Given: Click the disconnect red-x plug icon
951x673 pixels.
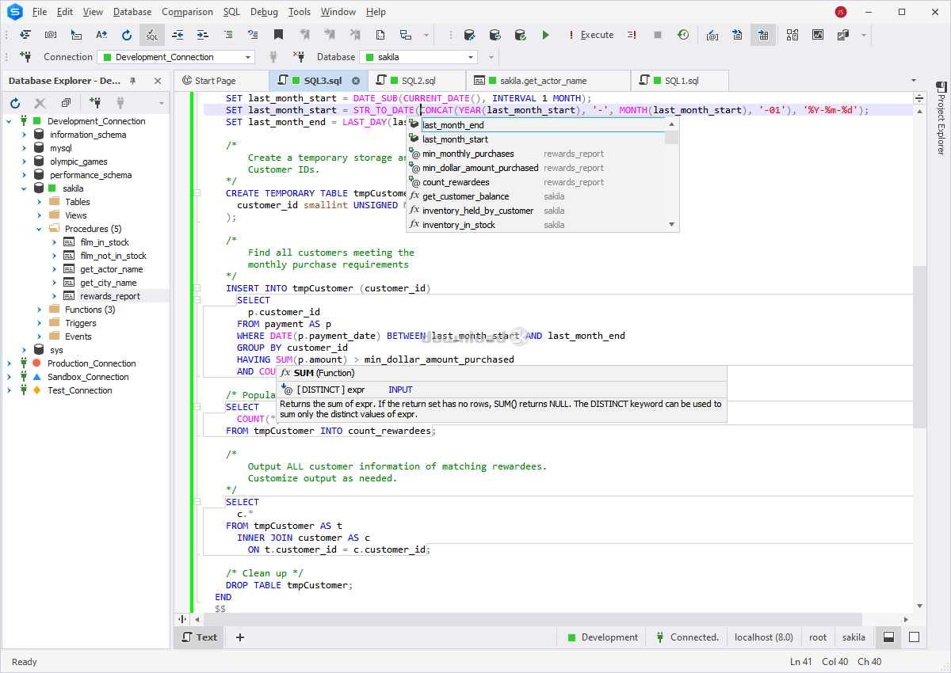Looking at the screenshot, I should (x=299, y=57).
